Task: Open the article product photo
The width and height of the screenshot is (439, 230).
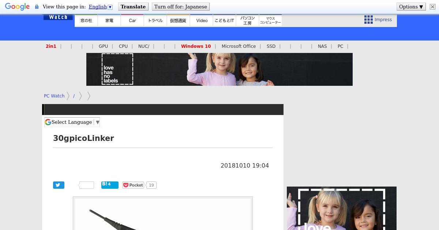Action: click(163, 214)
